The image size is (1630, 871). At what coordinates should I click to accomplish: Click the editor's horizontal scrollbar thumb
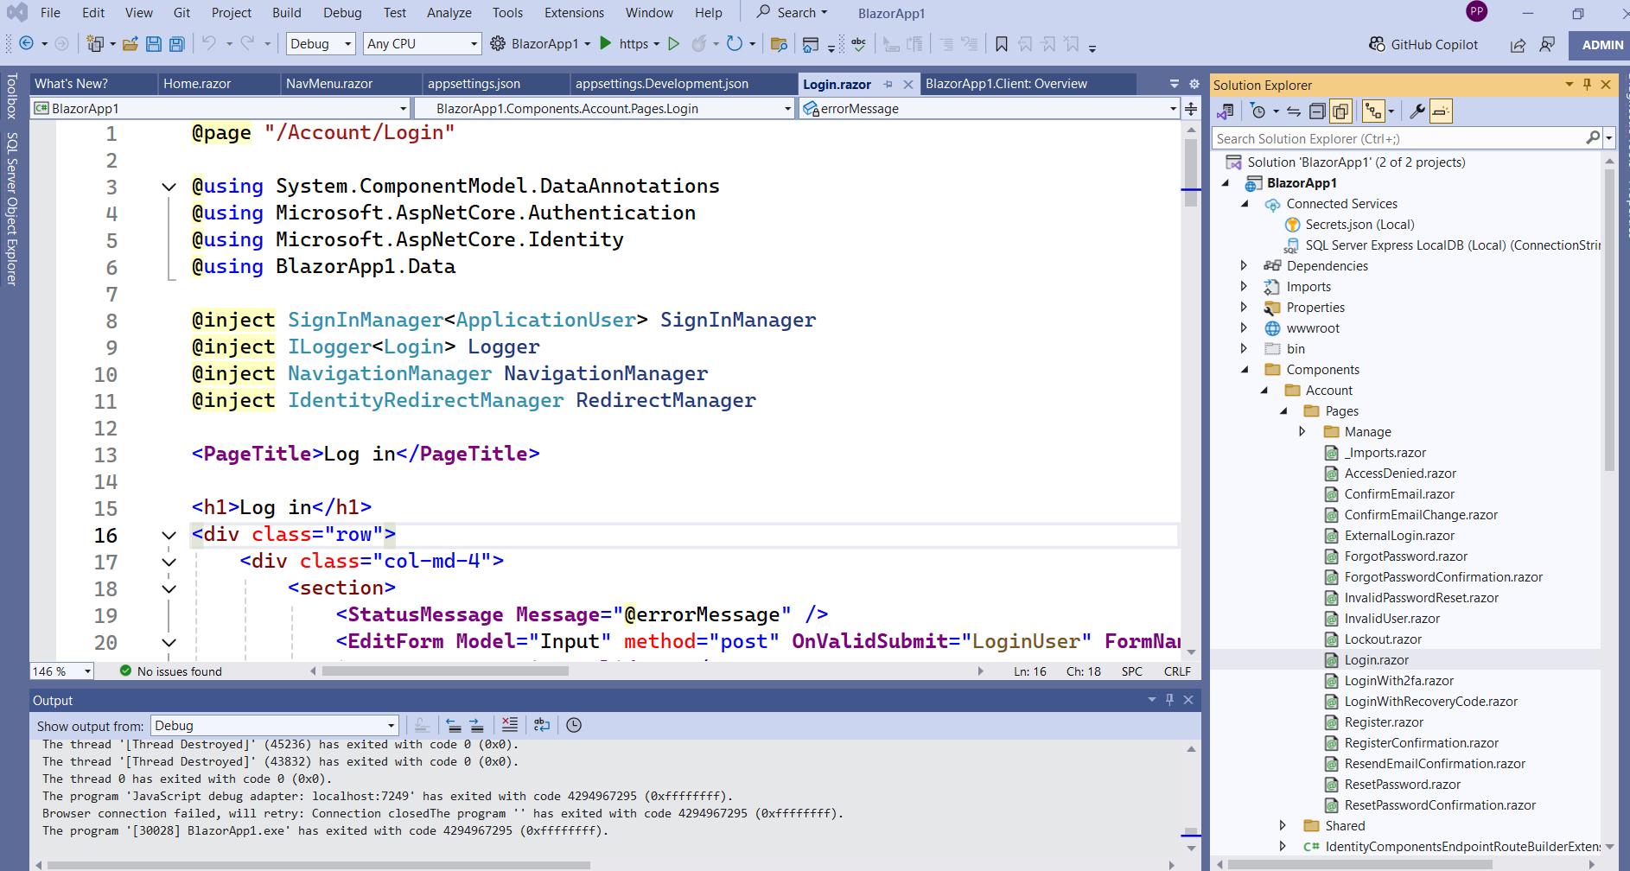[x=445, y=671]
